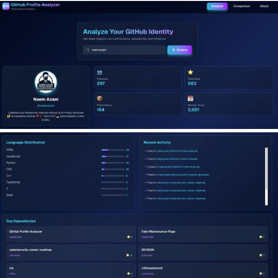The height and width of the screenshot is (278, 278).
Task: Open the github-profile-readme-generator activity link
Action: pos(183,175)
